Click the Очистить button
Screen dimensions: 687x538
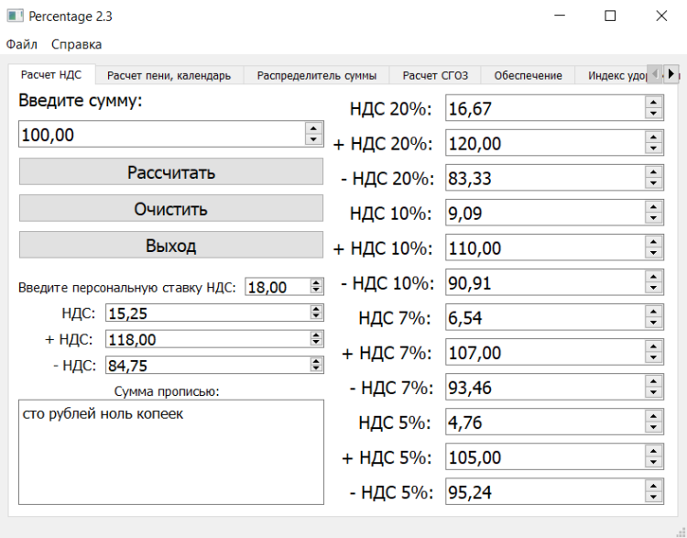click(x=171, y=208)
